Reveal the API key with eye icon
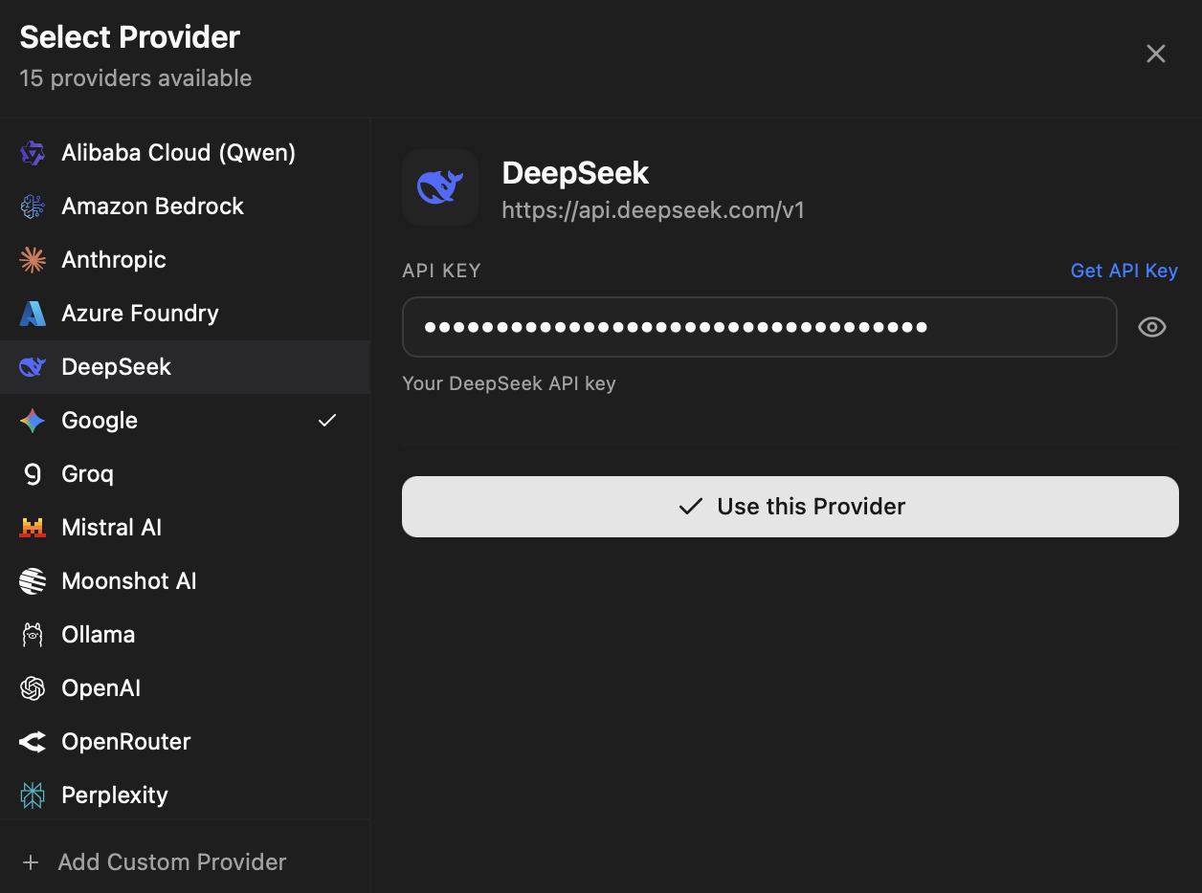 (x=1151, y=328)
